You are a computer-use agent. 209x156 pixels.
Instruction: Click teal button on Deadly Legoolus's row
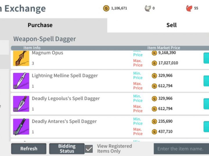pyautogui.click(x=206, y=104)
